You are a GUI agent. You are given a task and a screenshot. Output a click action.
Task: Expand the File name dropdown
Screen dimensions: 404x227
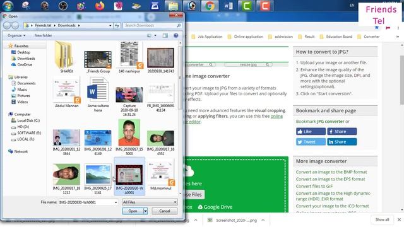click(116, 202)
